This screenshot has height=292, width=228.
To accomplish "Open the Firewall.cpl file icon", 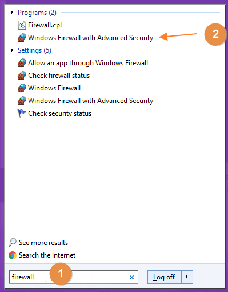I will [22, 25].
